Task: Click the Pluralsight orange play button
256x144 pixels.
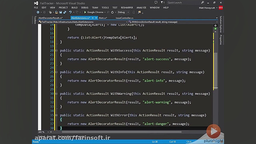Action: (214, 131)
